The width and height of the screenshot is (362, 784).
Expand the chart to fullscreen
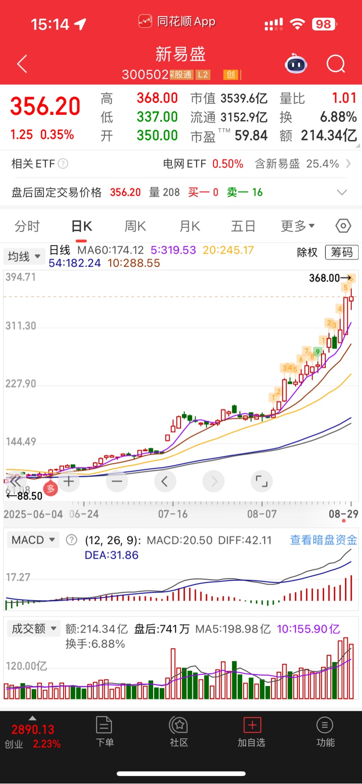(x=262, y=481)
